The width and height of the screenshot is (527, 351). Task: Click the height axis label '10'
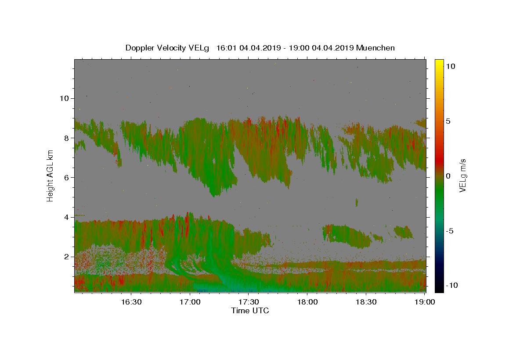64,98
